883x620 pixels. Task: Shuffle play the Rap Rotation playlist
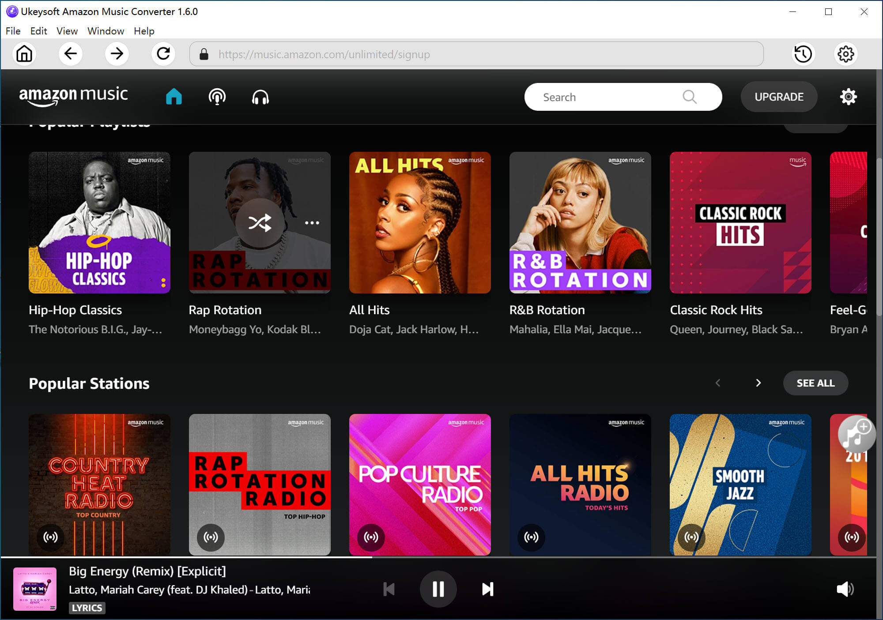(x=260, y=222)
